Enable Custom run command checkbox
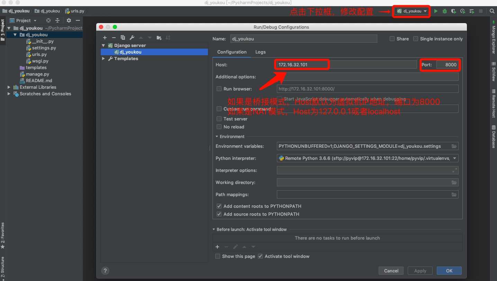Screen dimensions: 497x281 [219, 109]
